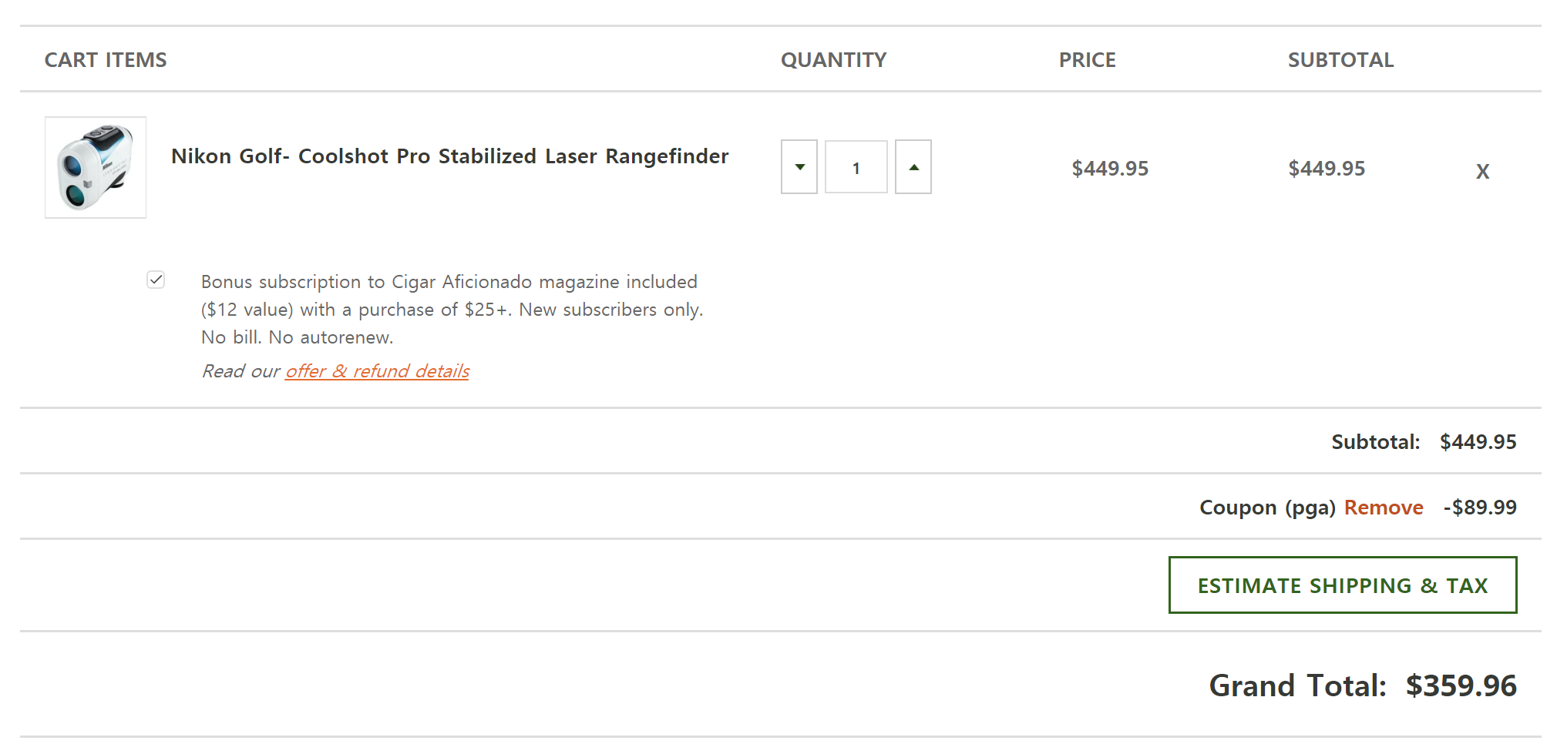Open the offer & refund details link
Viewport: 1557px width, 754px height.
[x=377, y=371]
